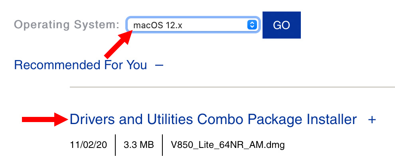This screenshot has height=167, width=395.
Task: Open the Operating System dropdown showing macOS 12.x
Action: point(193,25)
